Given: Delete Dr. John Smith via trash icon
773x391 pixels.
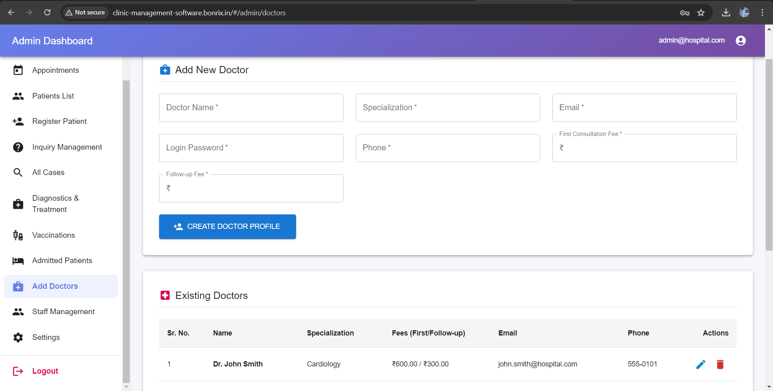Looking at the screenshot, I should pyautogui.click(x=721, y=364).
